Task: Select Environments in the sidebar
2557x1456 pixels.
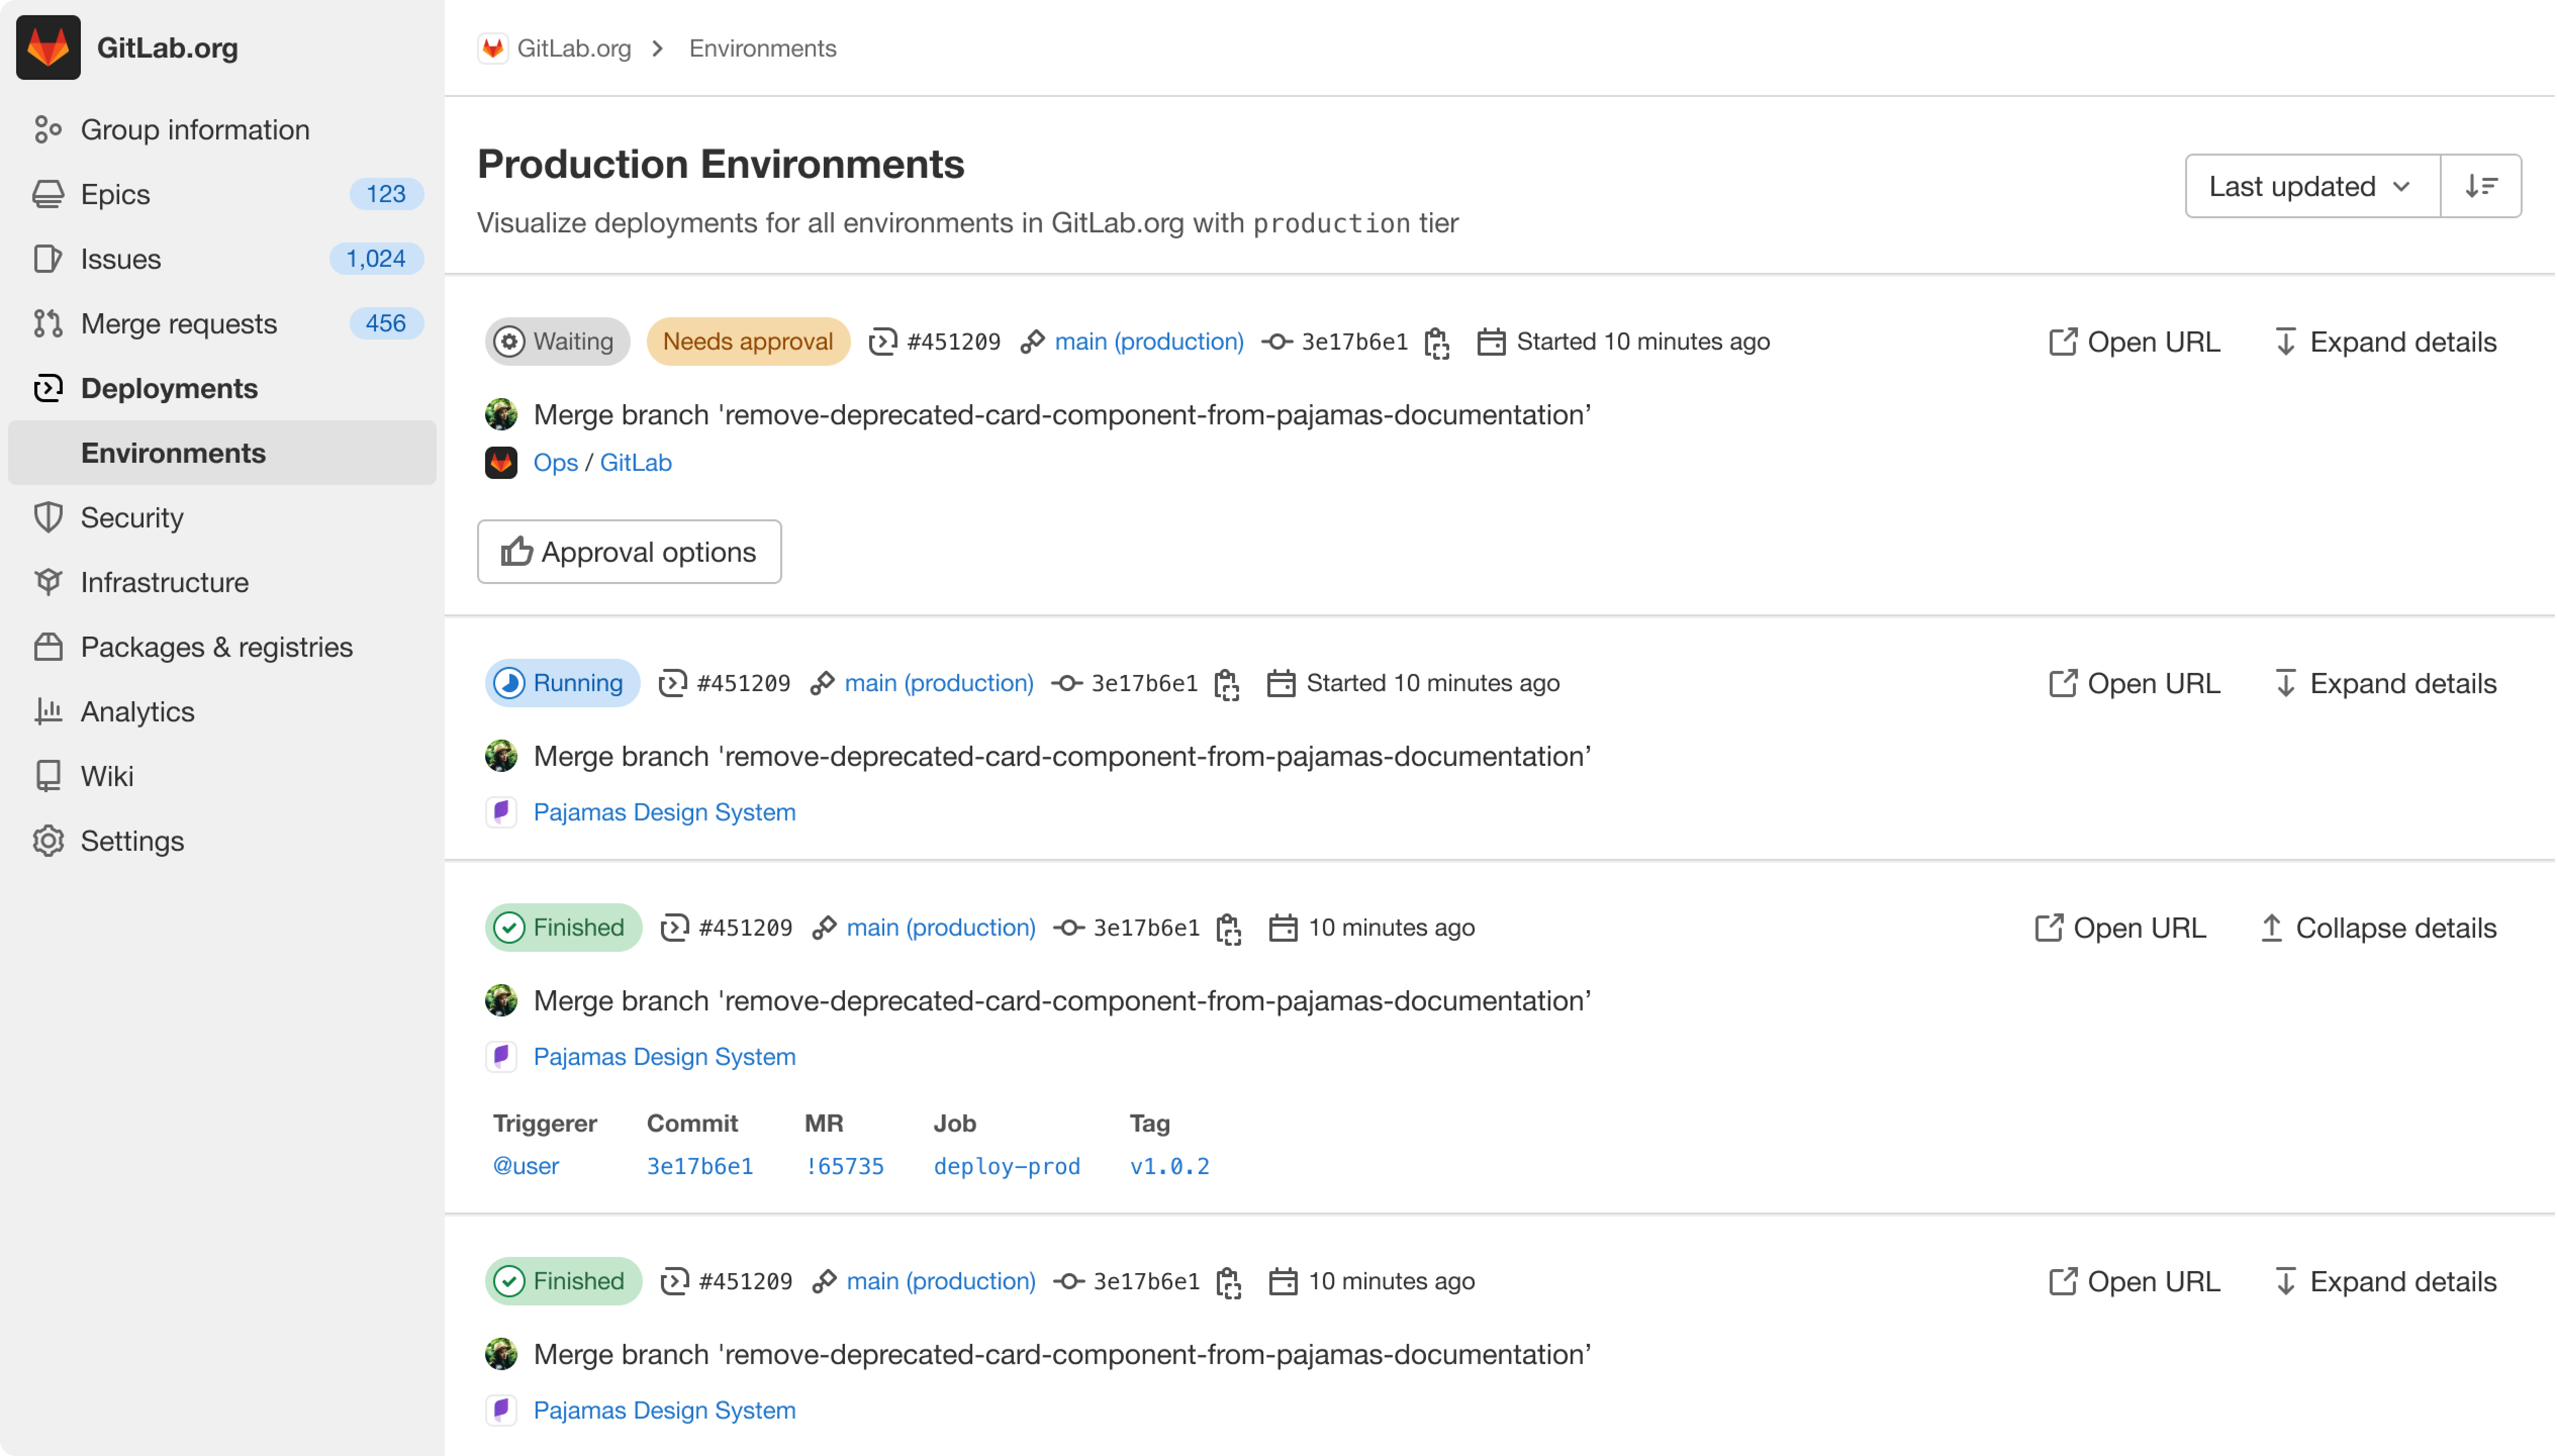Action: pyautogui.click(x=173, y=452)
